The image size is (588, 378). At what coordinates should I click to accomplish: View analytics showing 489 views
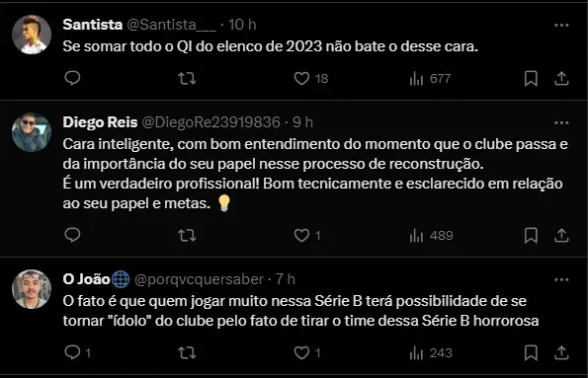[x=431, y=235]
